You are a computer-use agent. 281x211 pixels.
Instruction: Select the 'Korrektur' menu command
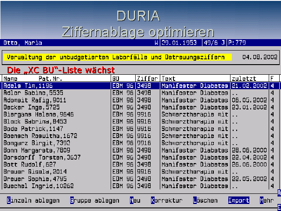coord(167,200)
